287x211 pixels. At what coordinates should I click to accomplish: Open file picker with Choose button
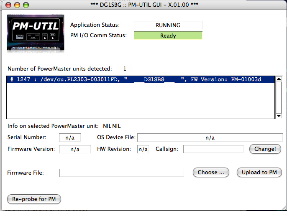(211, 172)
